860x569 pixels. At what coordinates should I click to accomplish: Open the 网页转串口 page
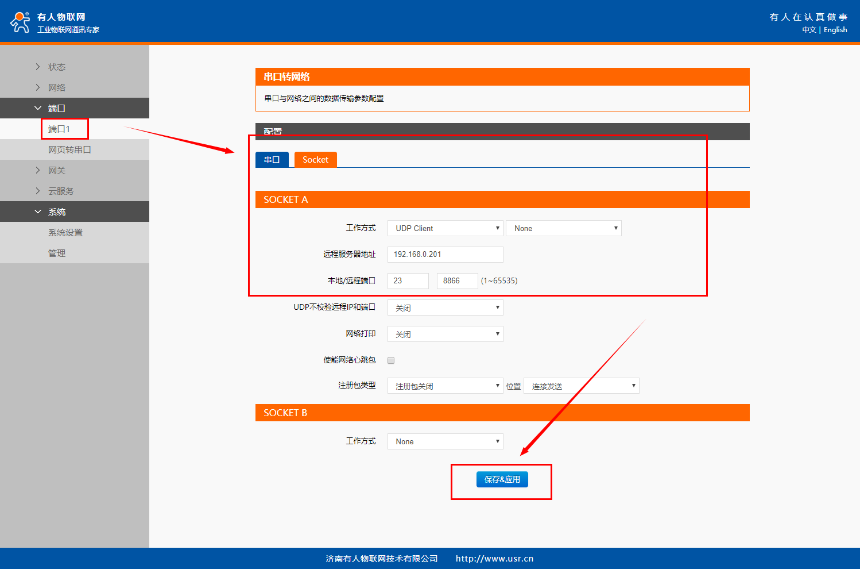pyautogui.click(x=69, y=150)
